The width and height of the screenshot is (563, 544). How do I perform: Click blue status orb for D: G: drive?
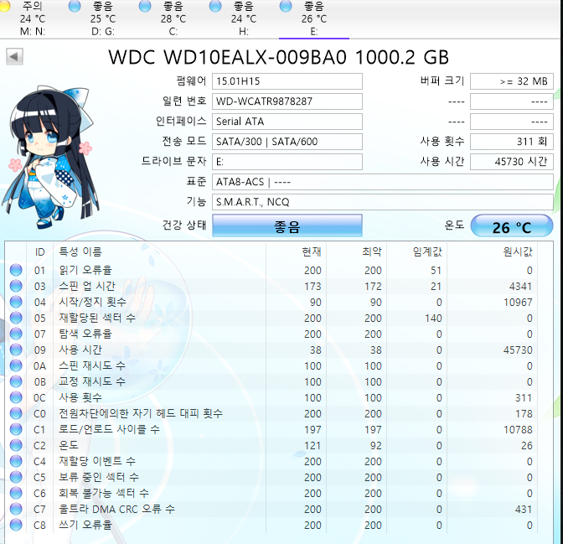click(x=75, y=6)
